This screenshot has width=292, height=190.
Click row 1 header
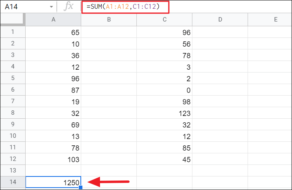click(x=12, y=33)
